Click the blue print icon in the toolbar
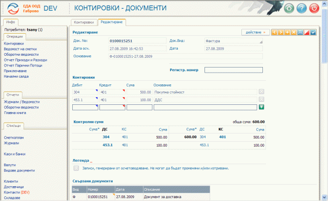The height and width of the screenshot is (201, 328). [x=300, y=32]
